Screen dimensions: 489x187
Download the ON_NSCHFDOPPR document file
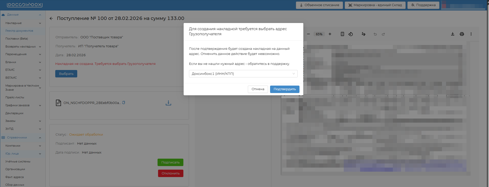[168, 103]
